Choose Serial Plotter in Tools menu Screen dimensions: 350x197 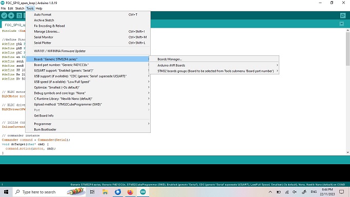pyautogui.click(x=88, y=43)
